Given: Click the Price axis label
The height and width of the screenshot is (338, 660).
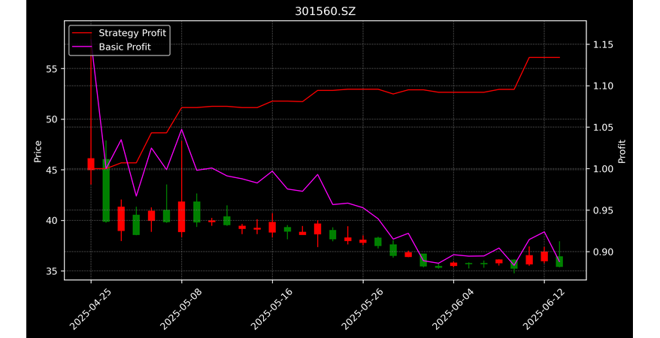Looking at the screenshot, I should click(38, 151).
